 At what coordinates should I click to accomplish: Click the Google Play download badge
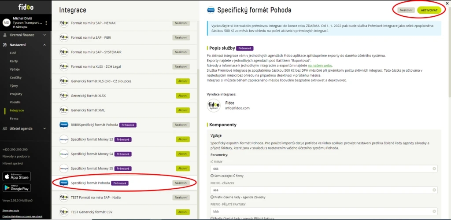tap(17, 188)
